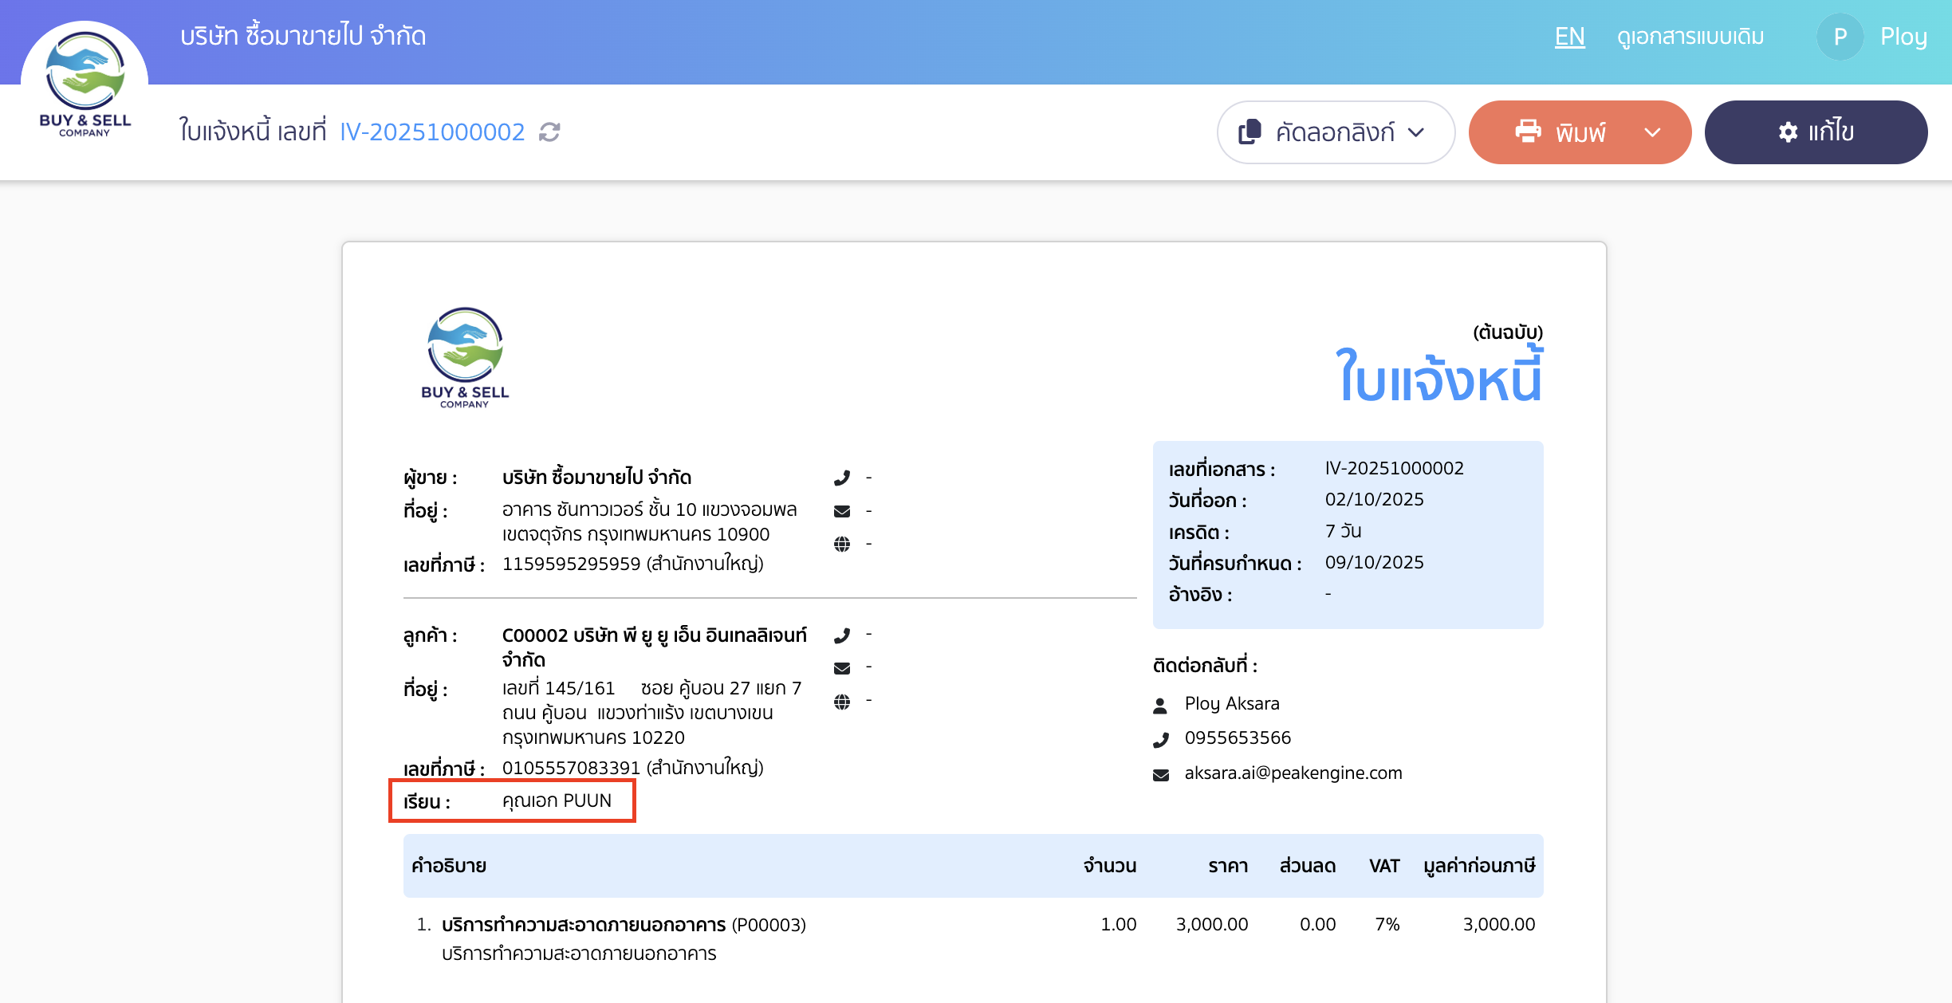Screen dimensions: 1952x1003
Task: Click the phone icon next to seller info
Action: point(841,476)
